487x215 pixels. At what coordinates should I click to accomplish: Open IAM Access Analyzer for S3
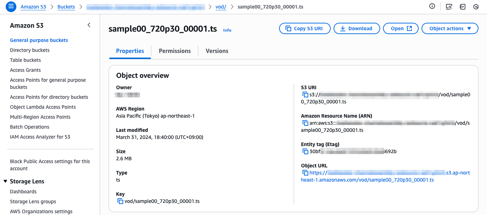coord(40,137)
